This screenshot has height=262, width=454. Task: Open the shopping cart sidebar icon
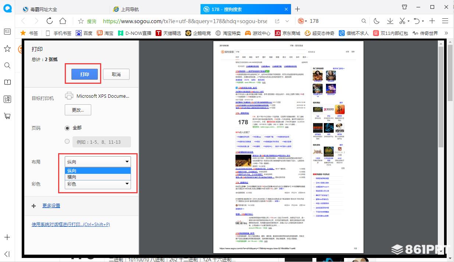pyautogui.click(x=7, y=116)
